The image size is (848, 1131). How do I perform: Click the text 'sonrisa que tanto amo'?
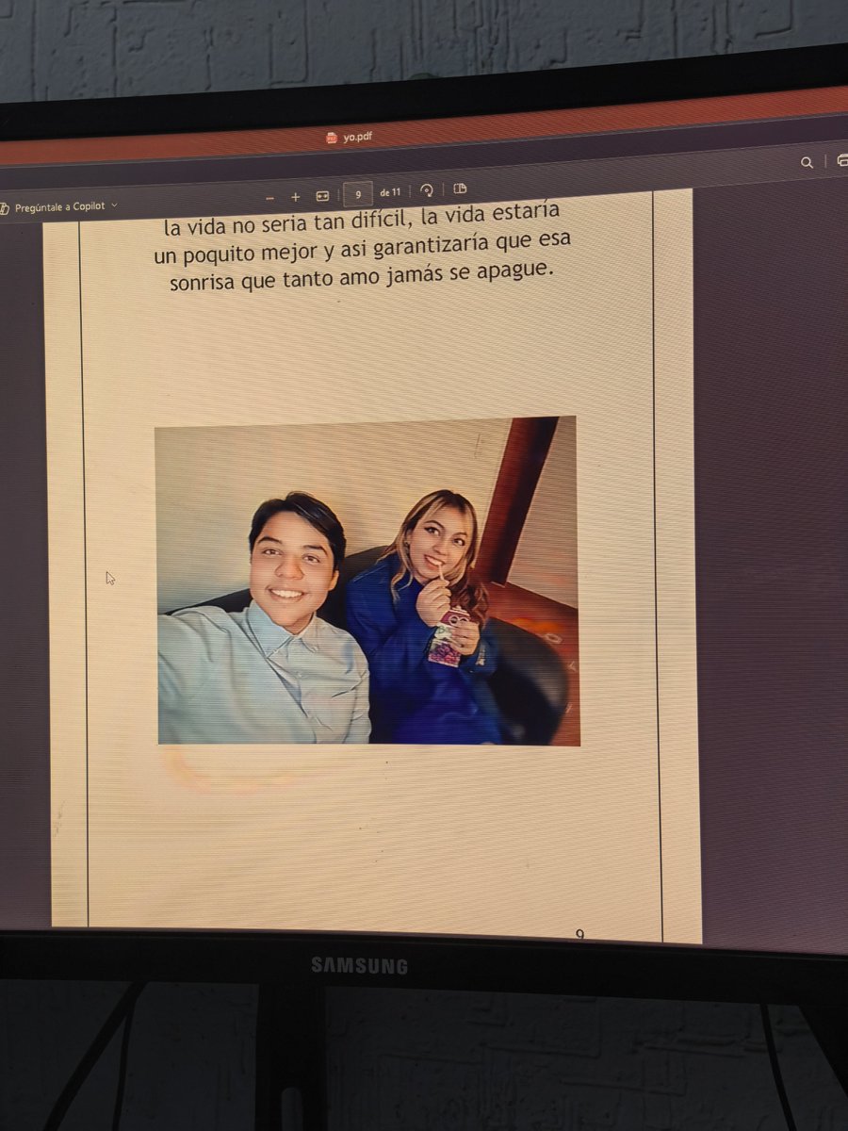click(274, 281)
